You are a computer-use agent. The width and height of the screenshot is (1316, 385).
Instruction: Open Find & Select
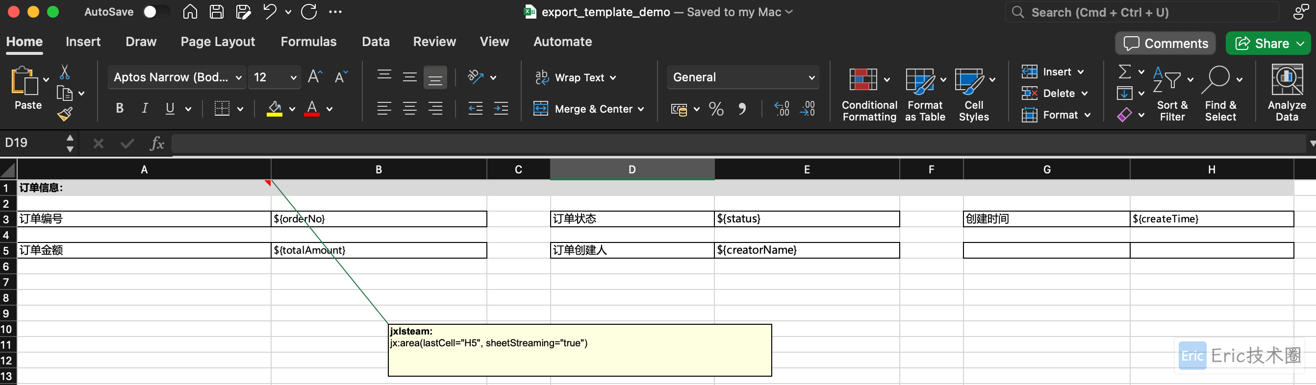tap(1220, 94)
